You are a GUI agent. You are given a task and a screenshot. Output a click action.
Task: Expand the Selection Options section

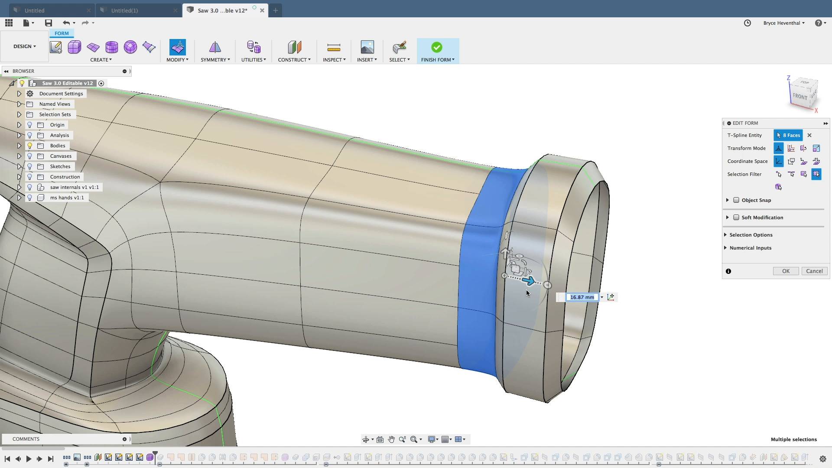[x=726, y=234]
